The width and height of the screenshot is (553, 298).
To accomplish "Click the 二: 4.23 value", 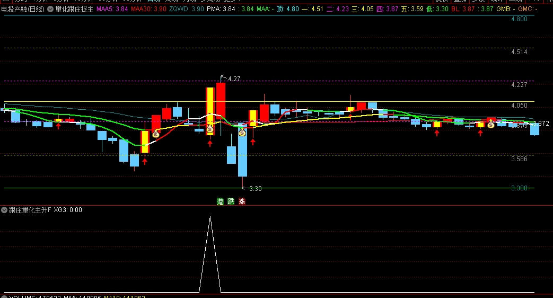I will pyautogui.click(x=338, y=9).
